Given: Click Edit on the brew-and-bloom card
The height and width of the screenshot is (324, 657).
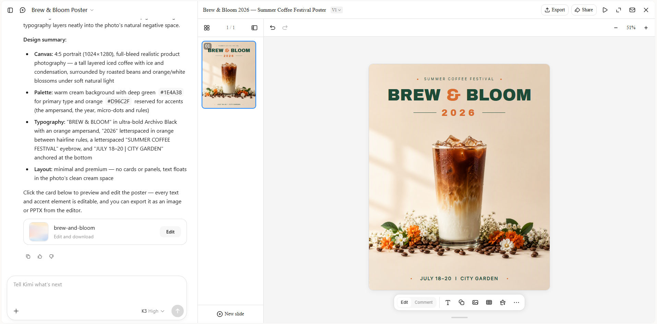Looking at the screenshot, I should (x=170, y=232).
